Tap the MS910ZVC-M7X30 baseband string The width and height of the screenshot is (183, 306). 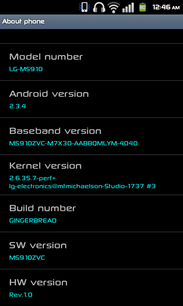pyautogui.click(x=74, y=144)
